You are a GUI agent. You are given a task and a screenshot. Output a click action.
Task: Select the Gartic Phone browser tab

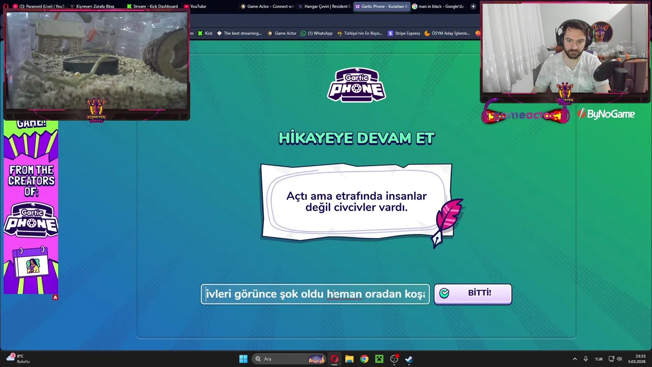(x=381, y=6)
